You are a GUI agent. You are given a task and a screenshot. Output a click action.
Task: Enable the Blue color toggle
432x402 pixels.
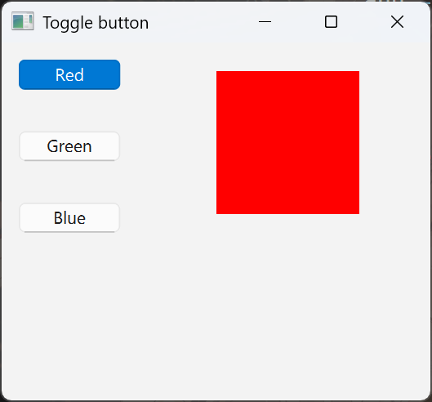(69, 218)
